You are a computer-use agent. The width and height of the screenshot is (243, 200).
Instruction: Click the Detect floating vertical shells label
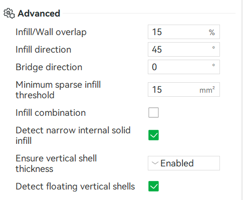[x=75, y=186]
